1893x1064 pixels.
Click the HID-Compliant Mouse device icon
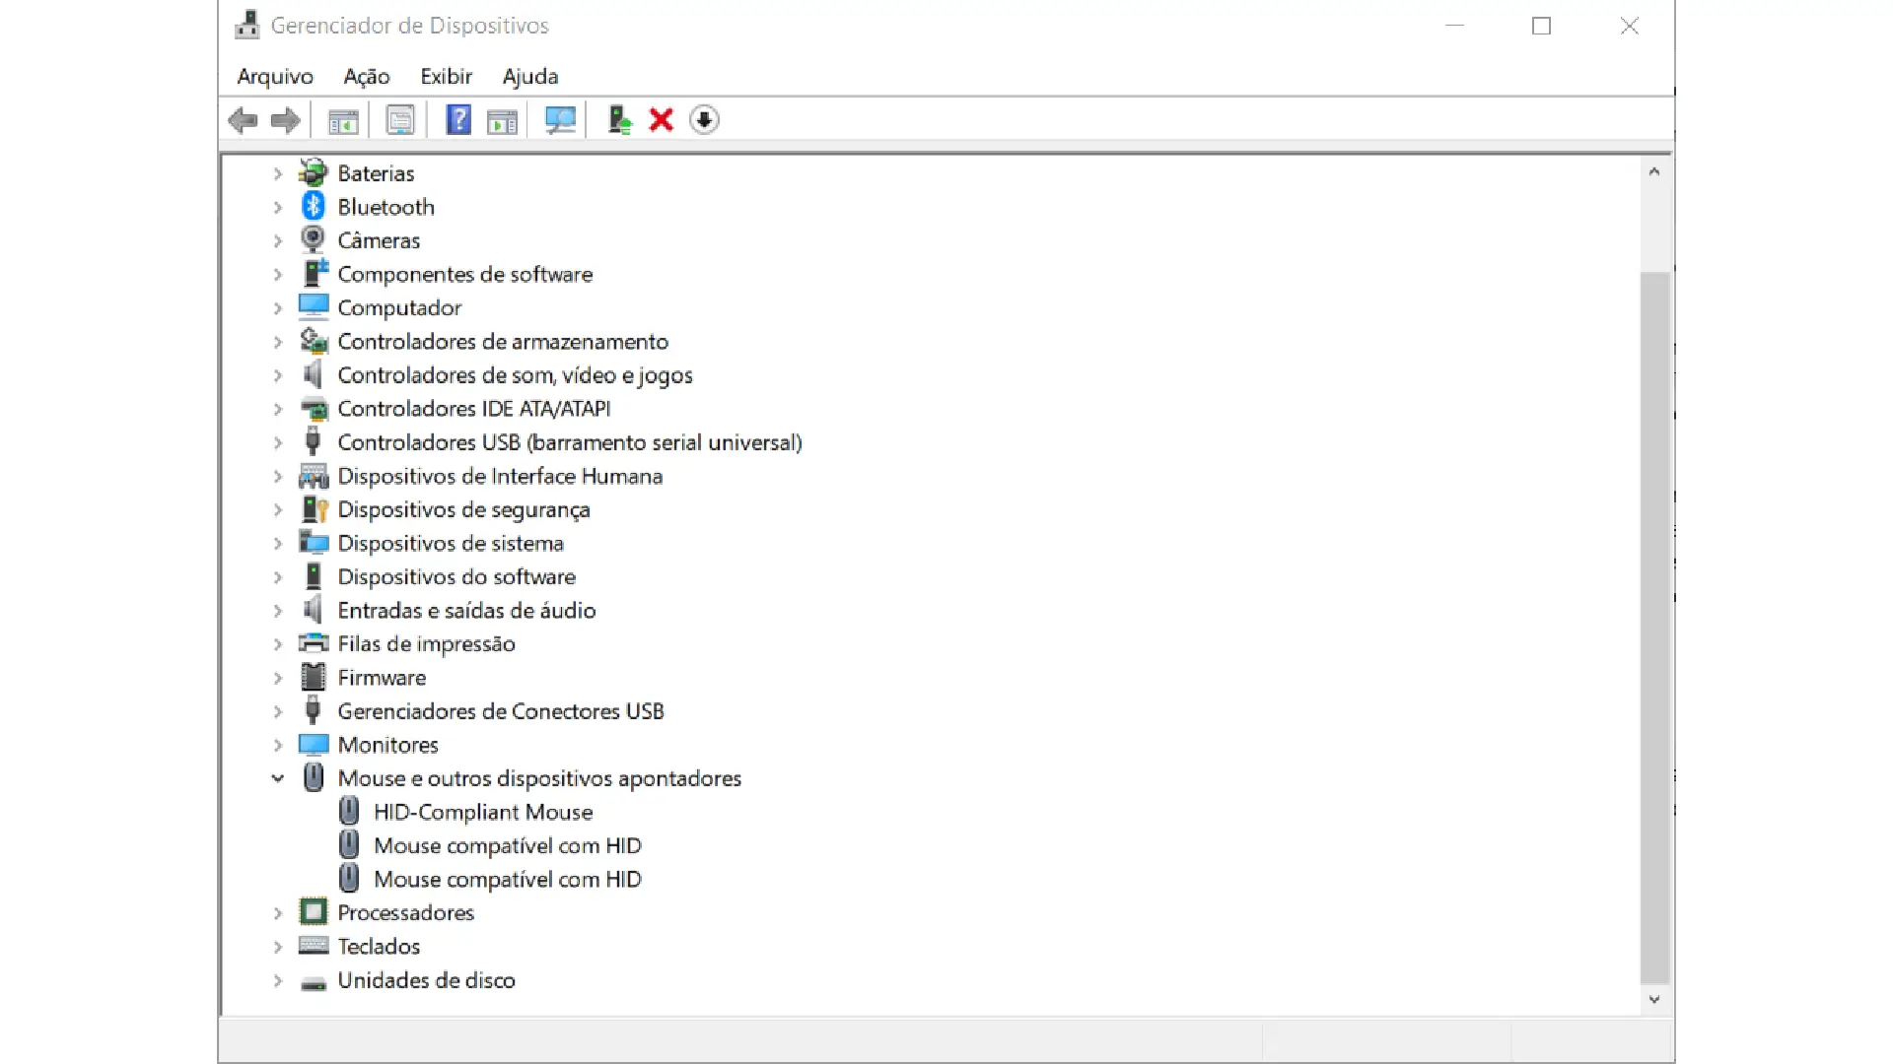click(349, 811)
